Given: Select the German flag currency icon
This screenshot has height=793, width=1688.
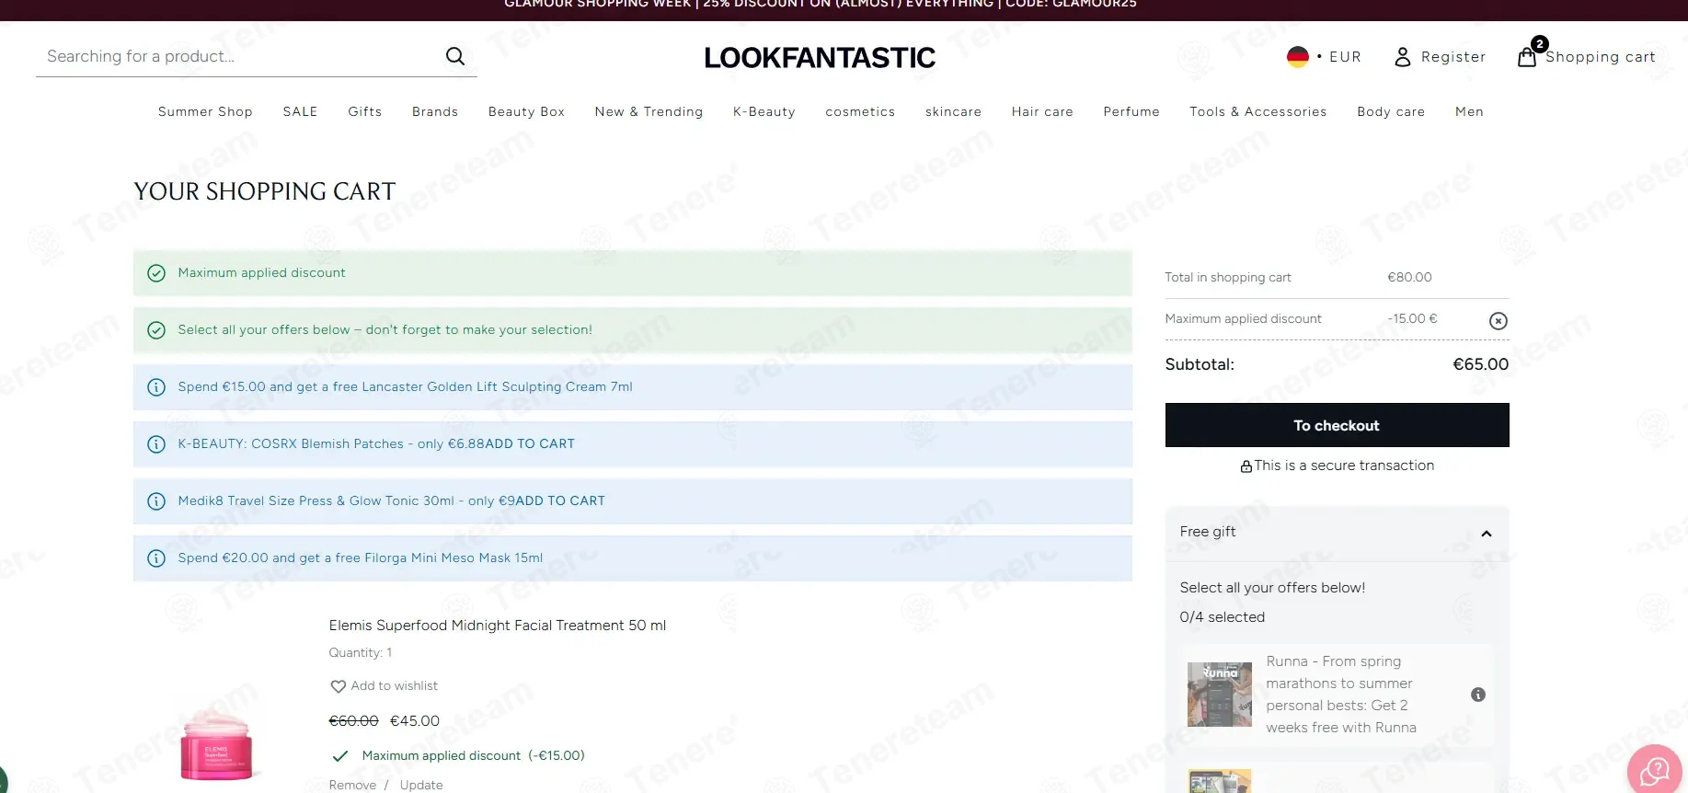Looking at the screenshot, I should coord(1297,57).
